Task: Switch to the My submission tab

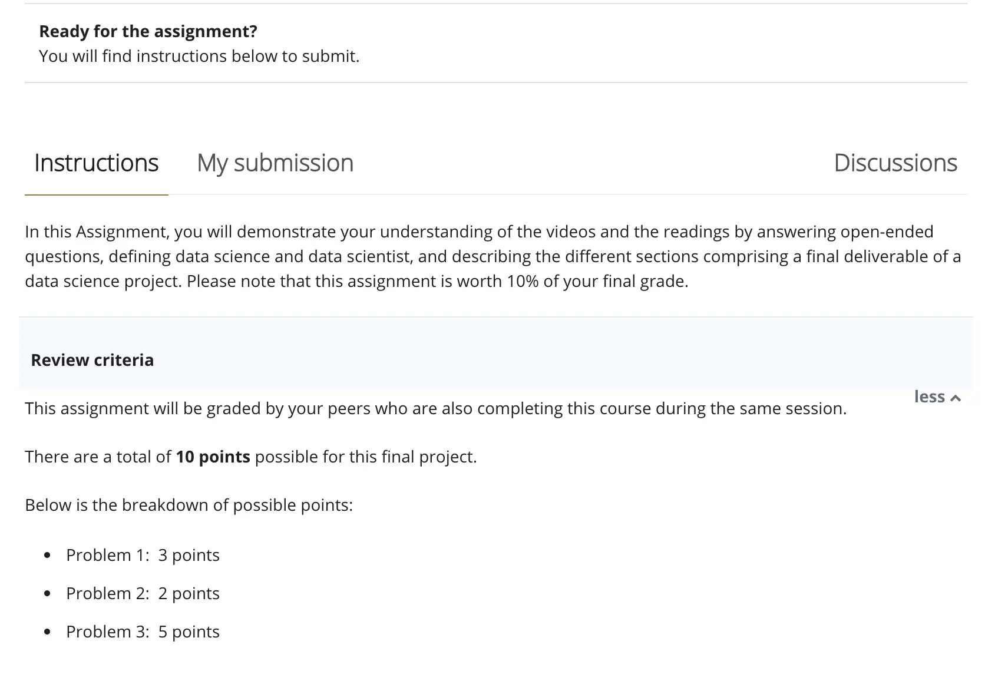Action: click(x=275, y=163)
